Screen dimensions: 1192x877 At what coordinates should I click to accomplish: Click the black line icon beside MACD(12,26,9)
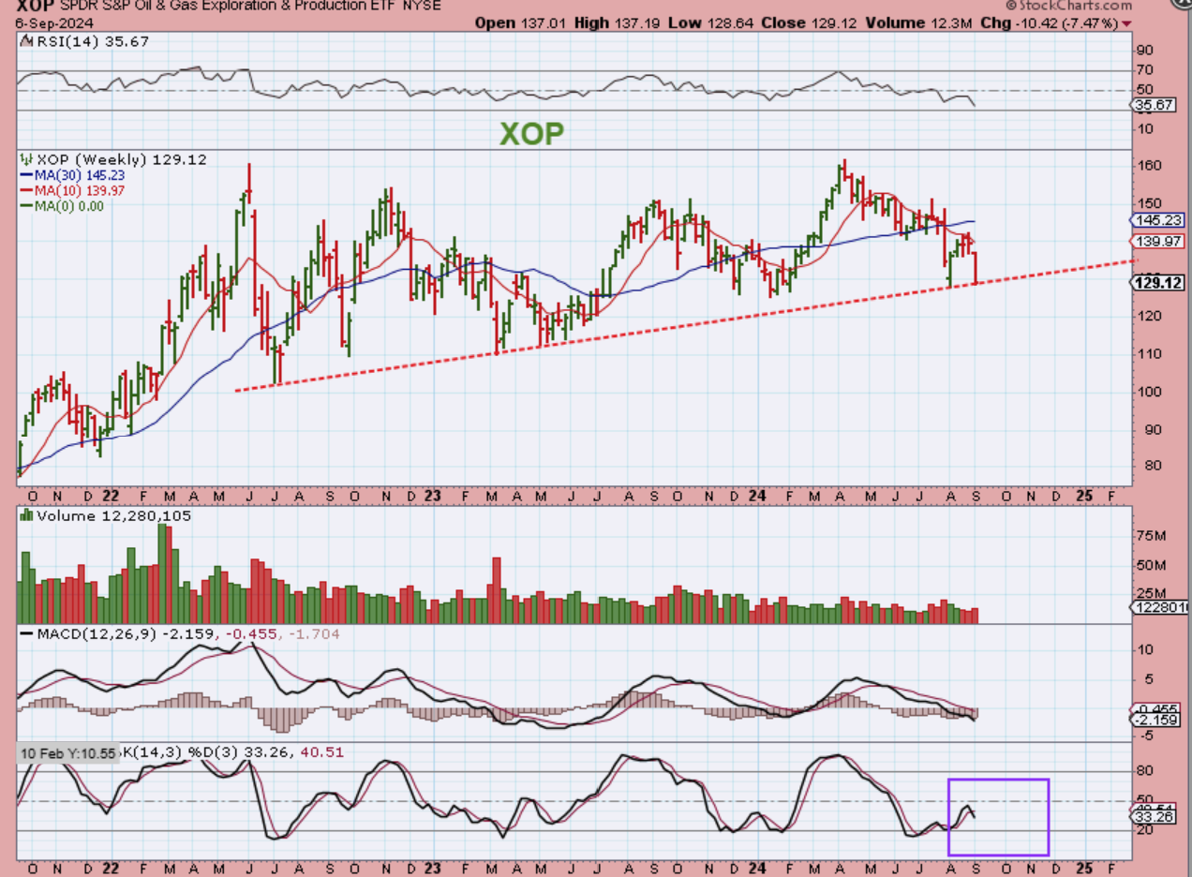pyautogui.click(x=25, y=634)
